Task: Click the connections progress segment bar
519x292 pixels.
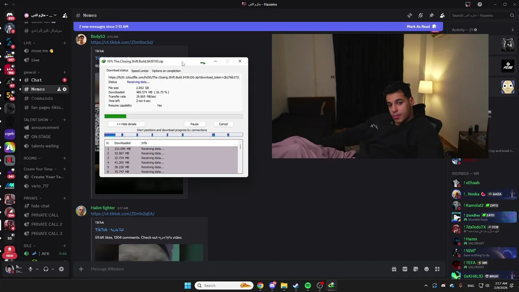Action: click(174, 135)
